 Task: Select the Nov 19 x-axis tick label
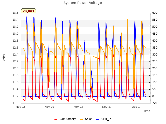point(49,107)
